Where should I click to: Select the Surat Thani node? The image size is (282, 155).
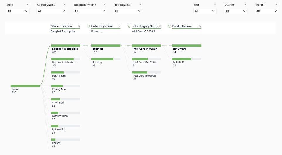click(66, 76)
